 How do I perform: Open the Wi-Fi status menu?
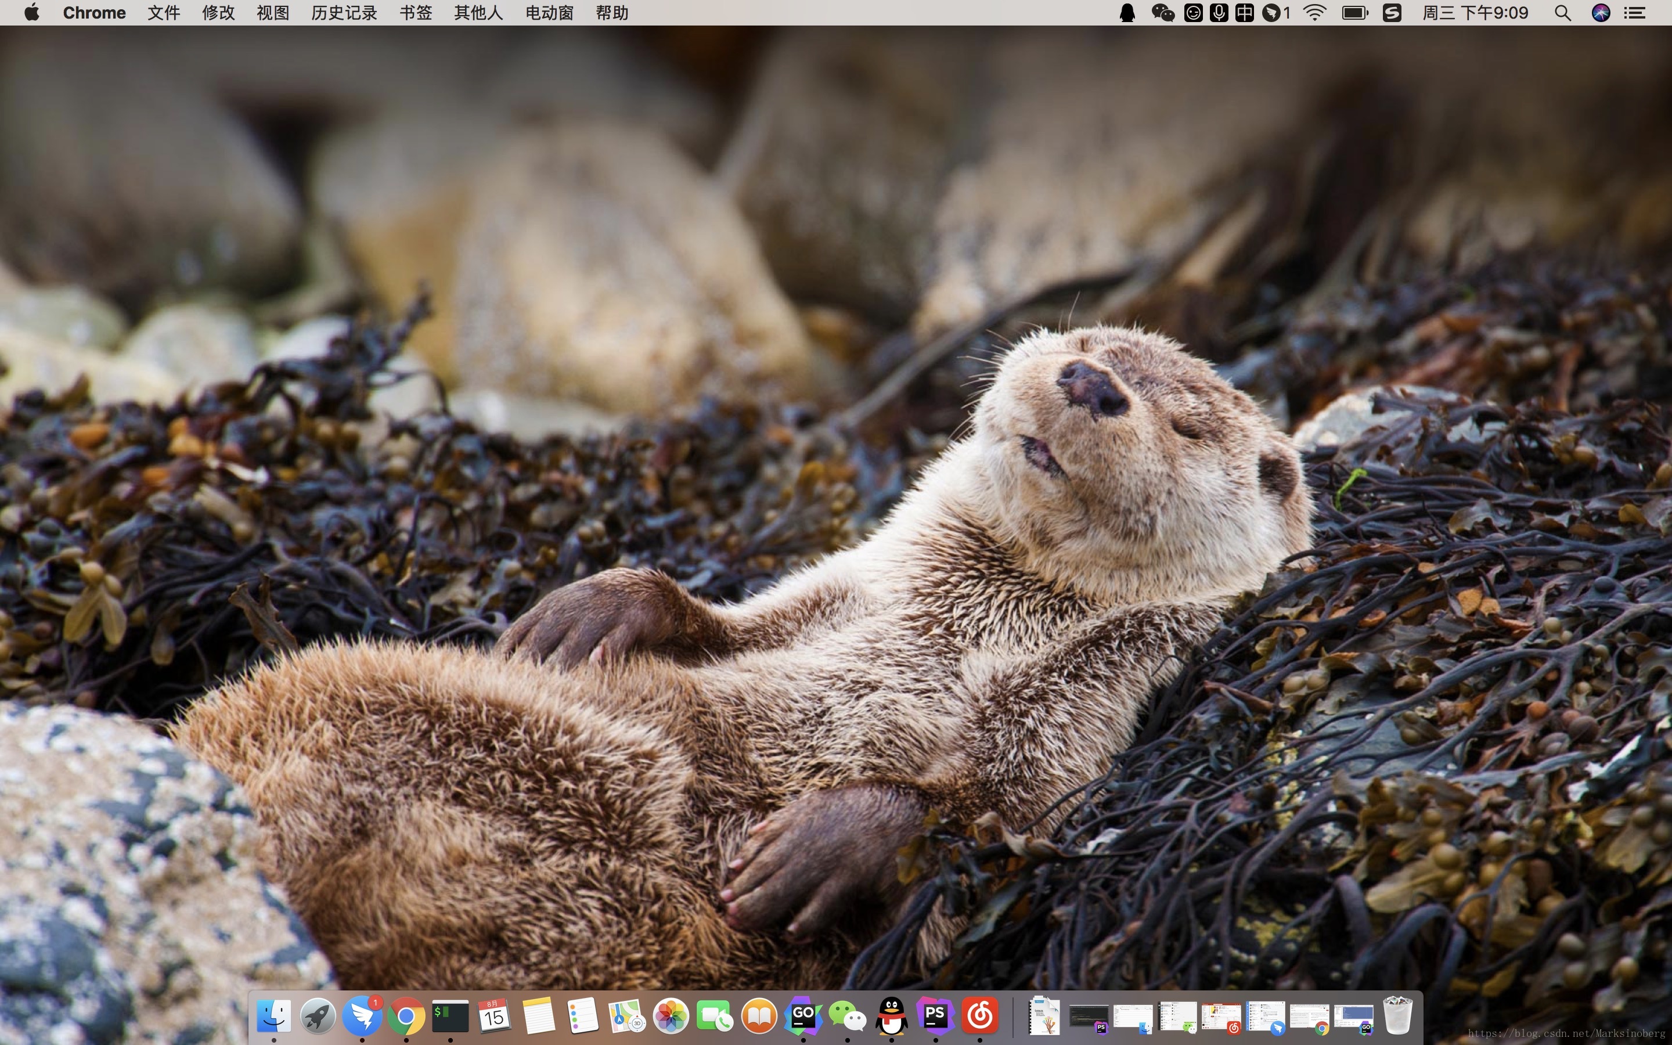tap(1315, 12)
